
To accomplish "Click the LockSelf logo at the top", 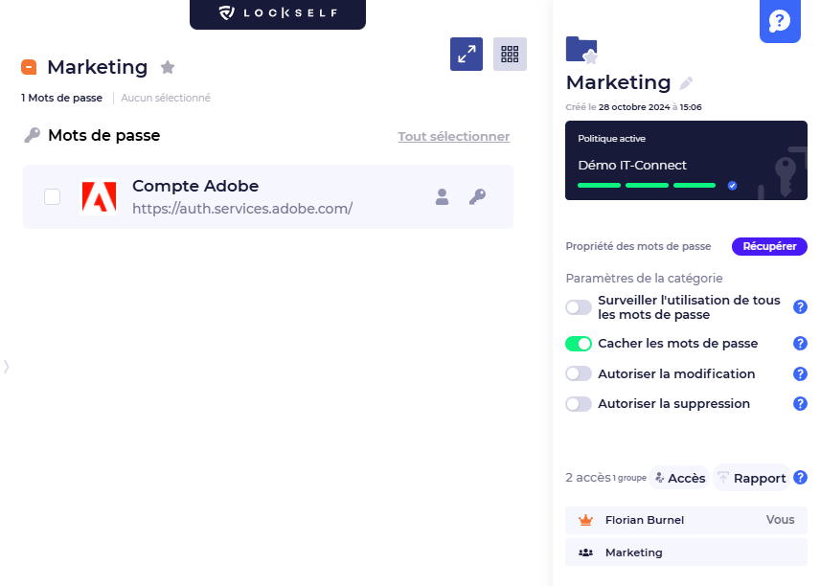I will pyautogui.click(x=277, y=14).
